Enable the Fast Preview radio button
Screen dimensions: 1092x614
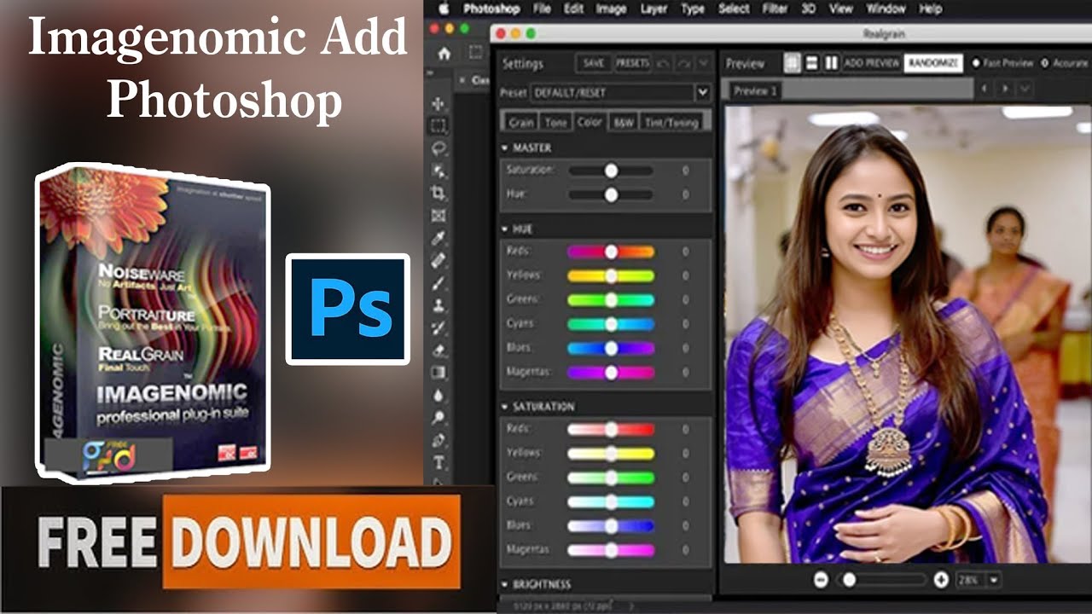[976, 63]
